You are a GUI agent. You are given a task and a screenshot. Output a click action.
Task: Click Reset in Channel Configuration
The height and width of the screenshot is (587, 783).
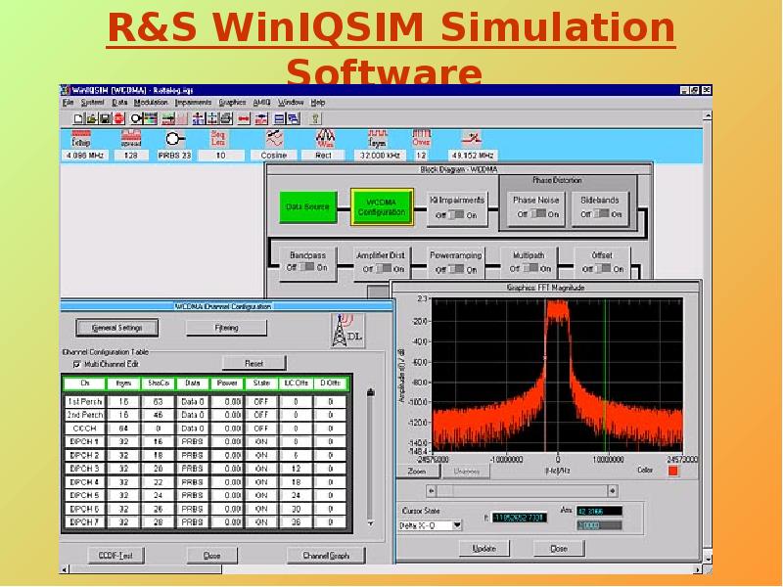point(254,363)
